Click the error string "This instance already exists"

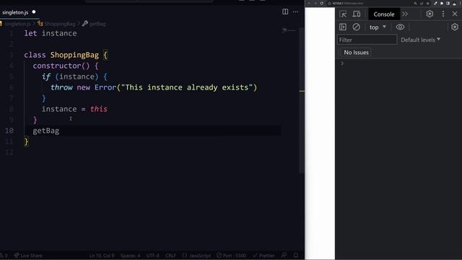pos(187,87)
